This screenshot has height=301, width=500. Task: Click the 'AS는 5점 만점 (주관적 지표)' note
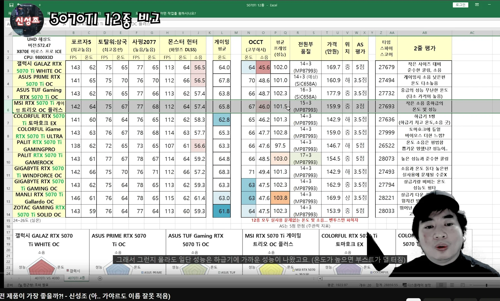(x=305, y=226)
